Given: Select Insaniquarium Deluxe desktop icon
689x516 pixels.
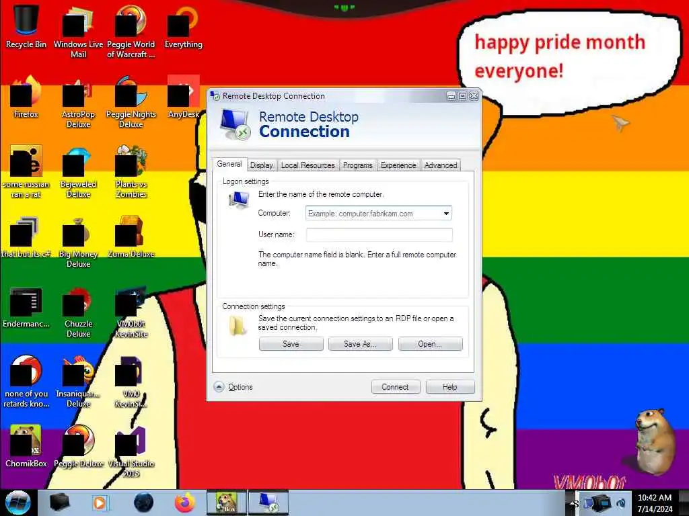Looking at the screenshot, I should [78, 381].
